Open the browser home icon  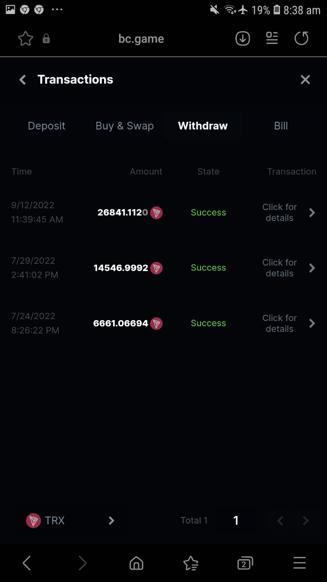(x=137, y=563)
